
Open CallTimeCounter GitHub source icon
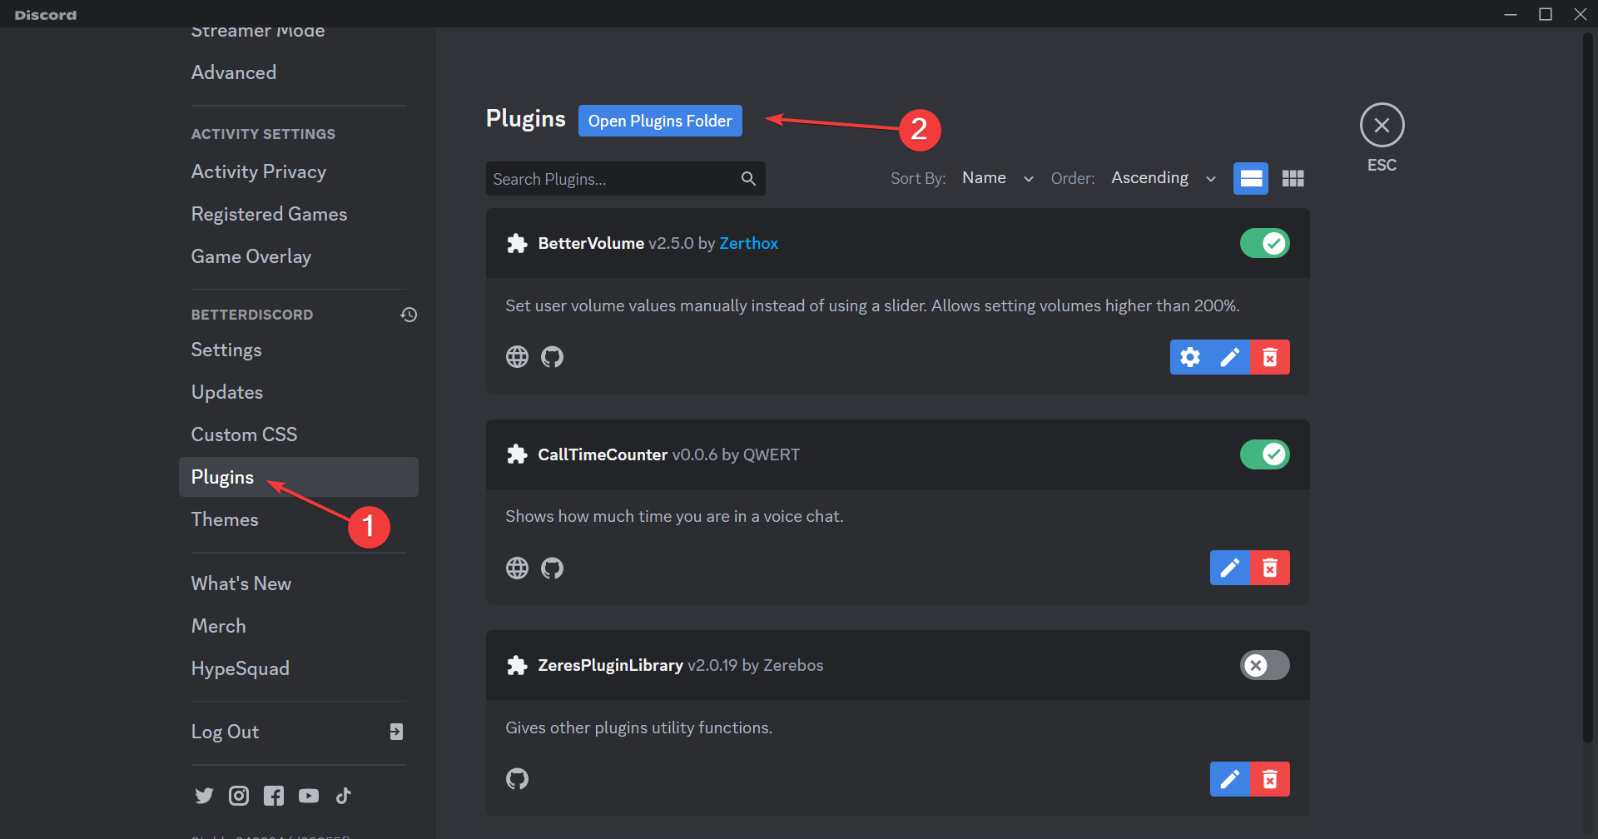pyautogui.click(x=552, y=568)
